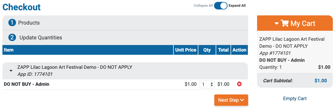Open the Products section header
The width and height of the screenshot is (335, 109).
29,23
